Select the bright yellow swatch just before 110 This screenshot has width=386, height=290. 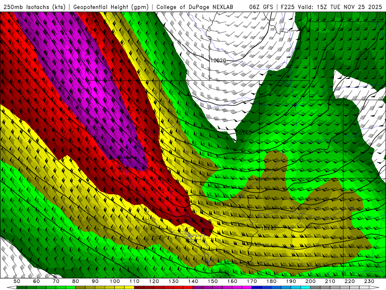[129, 287]
